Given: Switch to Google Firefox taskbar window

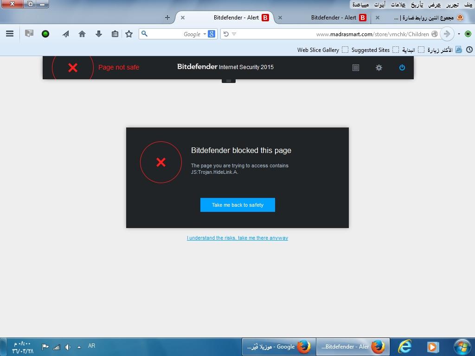Looking at the screenshot, I should tap(279, 347).
